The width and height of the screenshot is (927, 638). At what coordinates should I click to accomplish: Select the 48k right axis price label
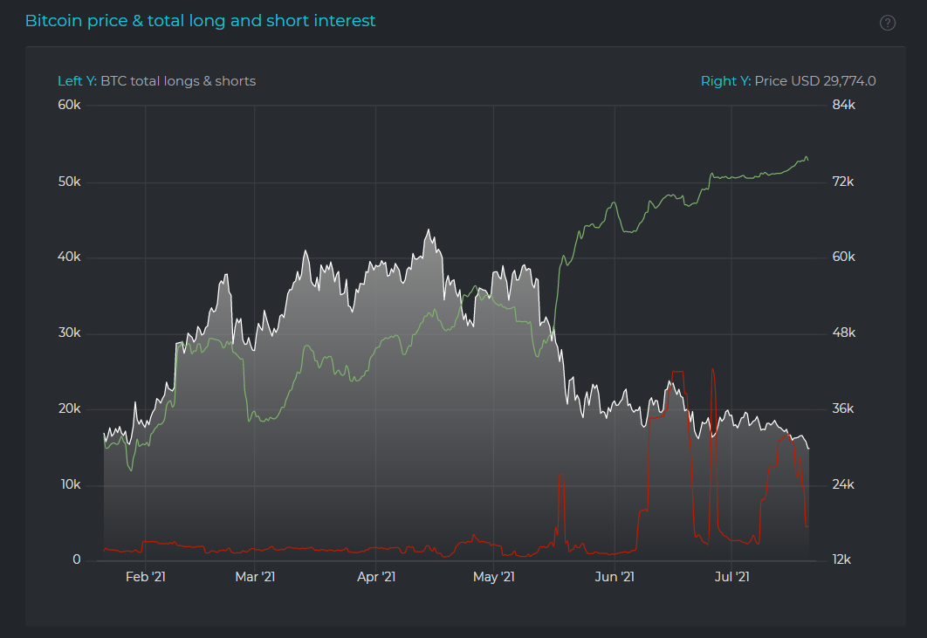(x=842, y=333)
